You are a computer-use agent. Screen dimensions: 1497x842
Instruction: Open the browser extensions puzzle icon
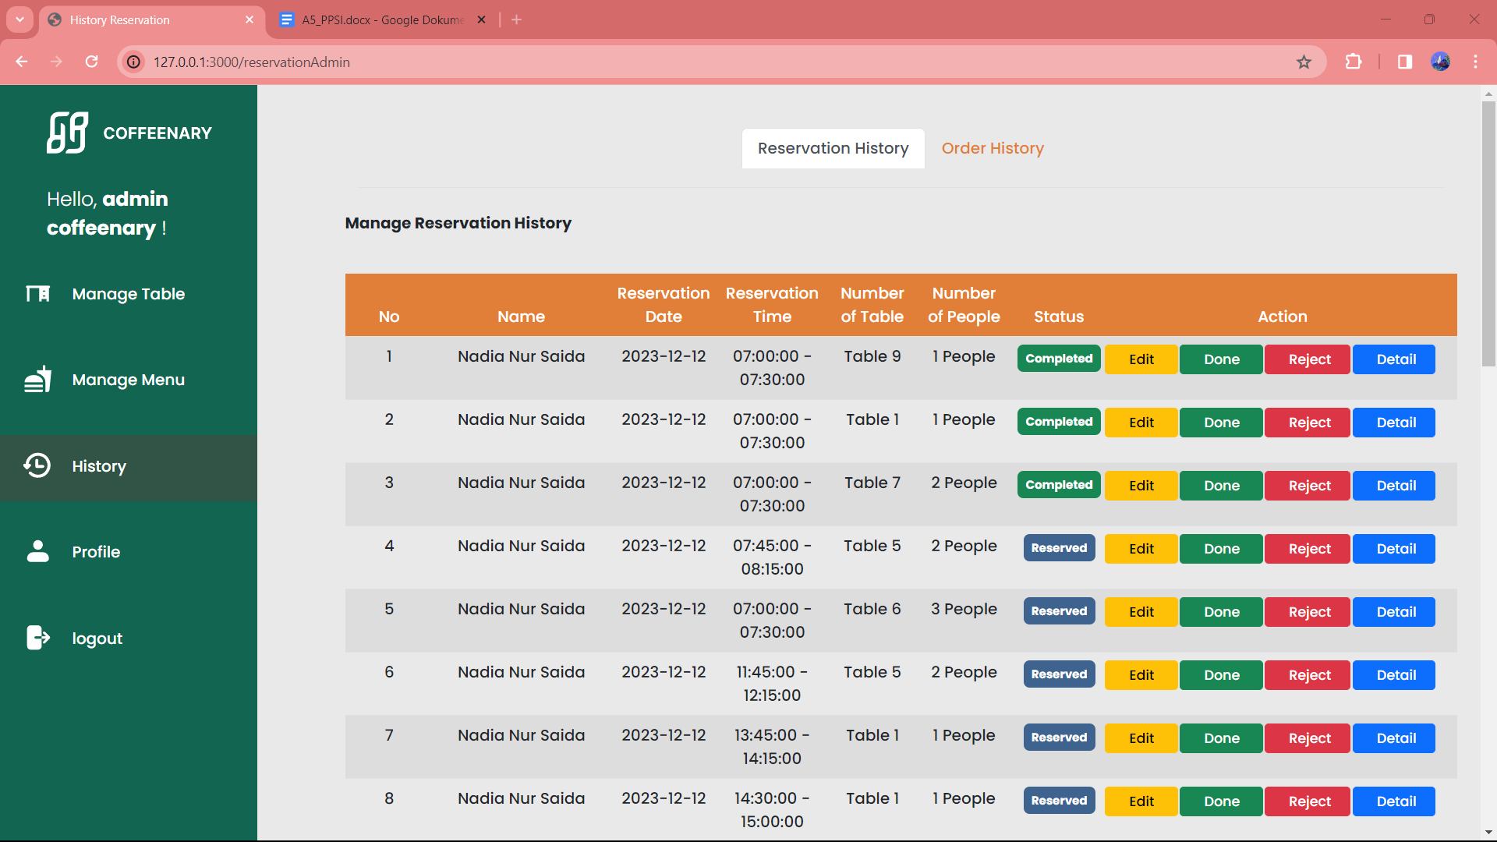point(1354,62)
